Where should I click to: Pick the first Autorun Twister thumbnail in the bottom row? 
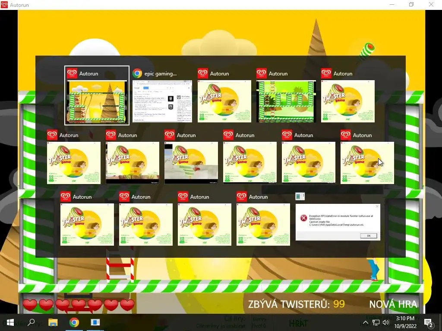click(87, 224)
